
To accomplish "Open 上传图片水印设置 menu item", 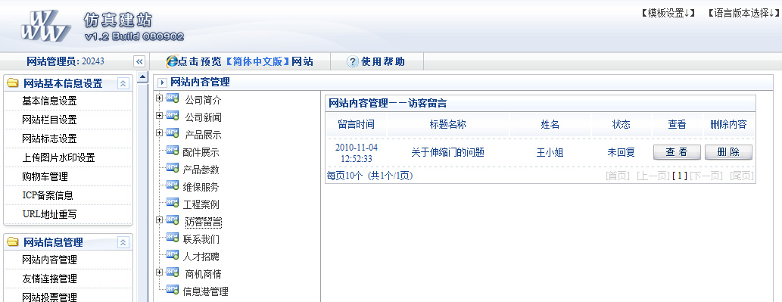I will tap(58, 158).
